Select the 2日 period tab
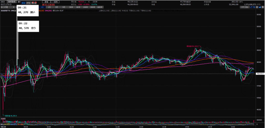 (x=49, y=7)
